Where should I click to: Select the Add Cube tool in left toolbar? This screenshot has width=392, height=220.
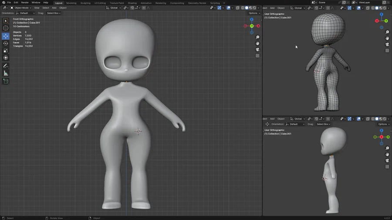(x=6, y=81)
